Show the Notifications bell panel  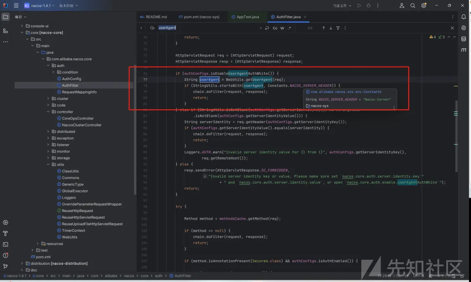pos(463,17)
